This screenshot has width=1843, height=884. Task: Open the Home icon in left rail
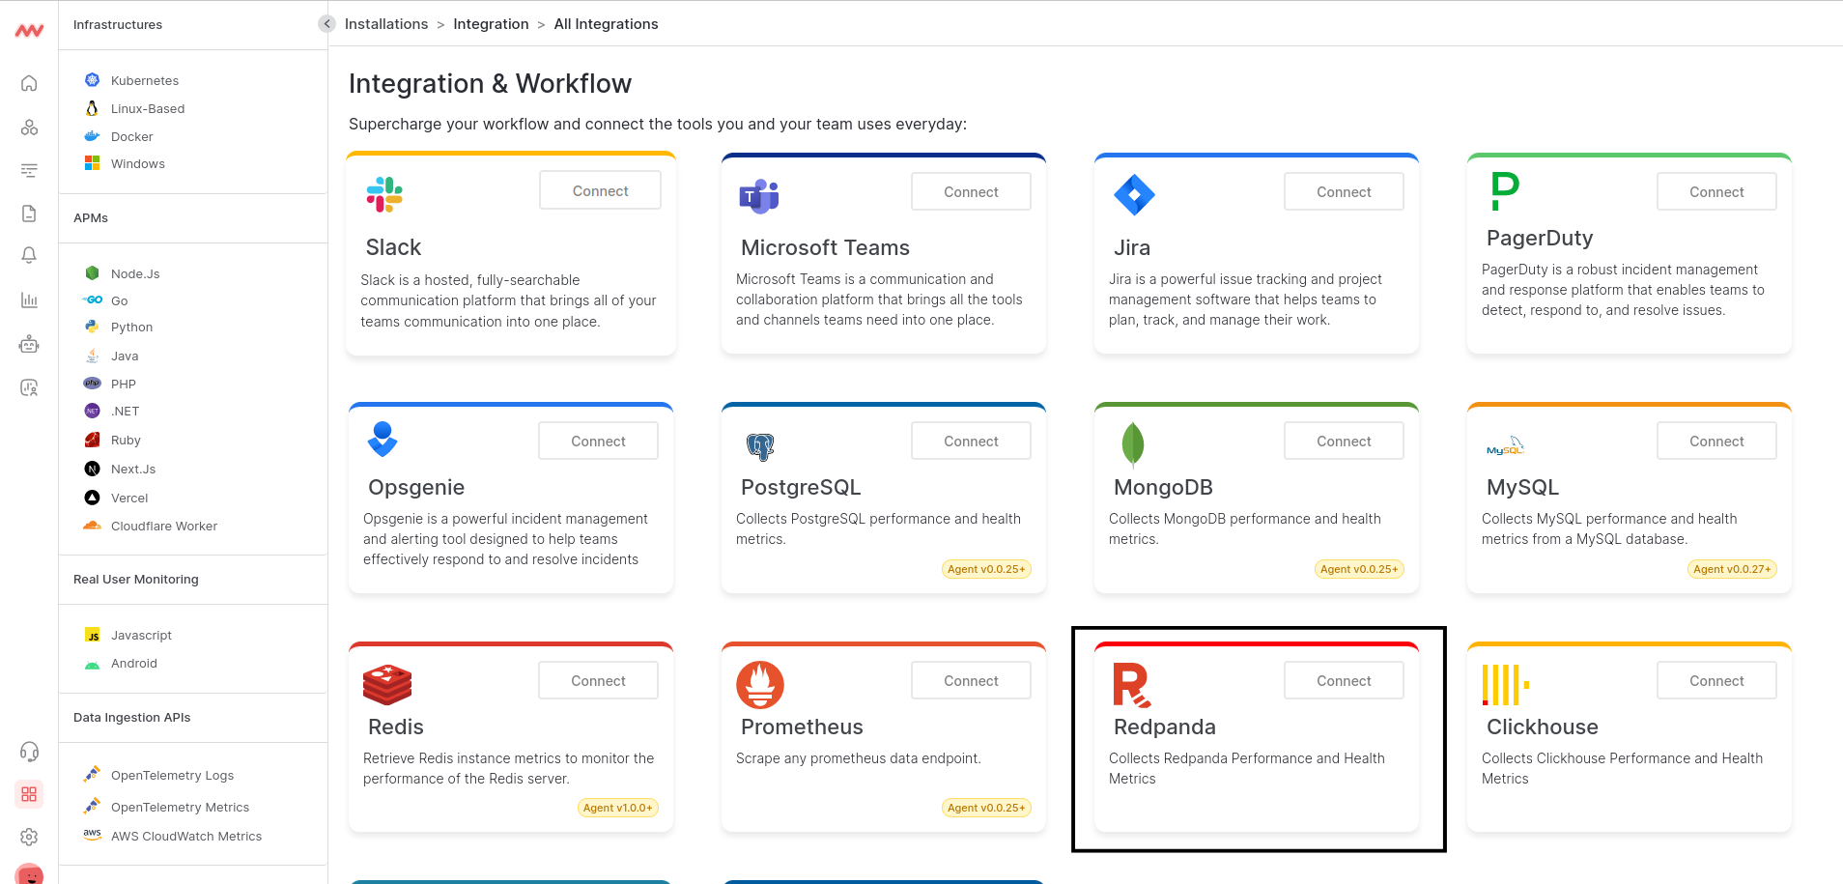point(29,83)
